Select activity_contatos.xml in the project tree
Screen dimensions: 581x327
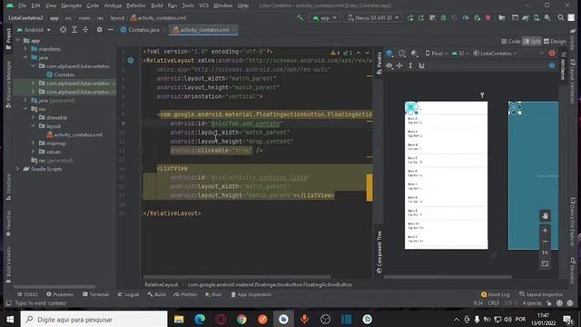tap(74, 135)
